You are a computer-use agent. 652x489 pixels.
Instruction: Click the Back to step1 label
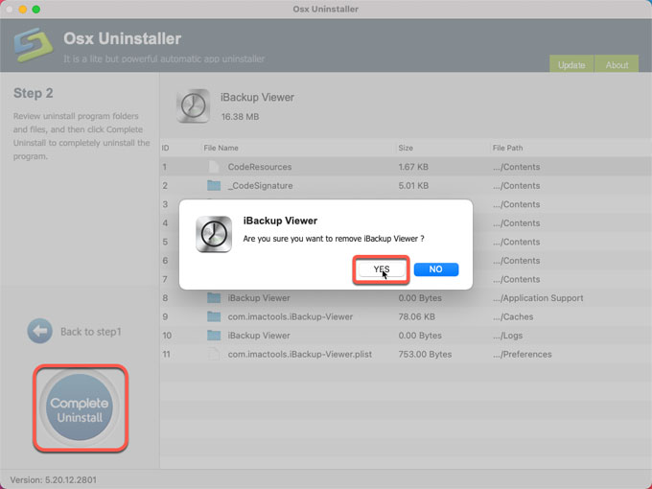(91, 332)
